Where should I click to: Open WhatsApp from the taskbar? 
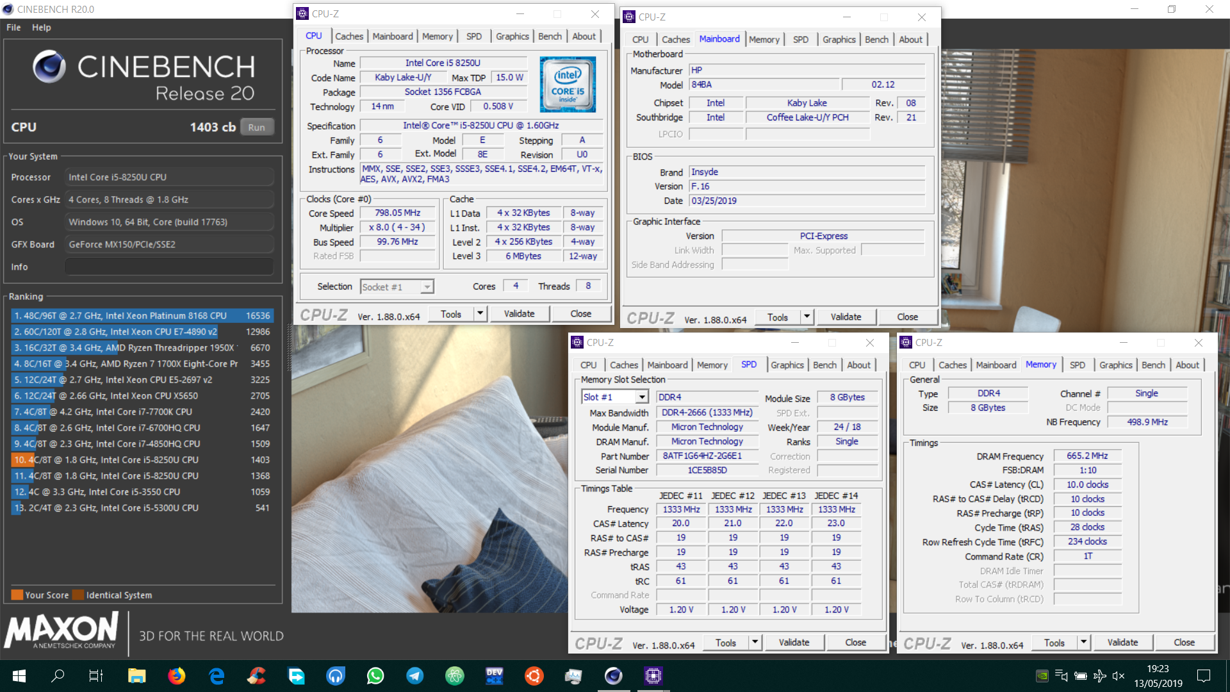375,676
